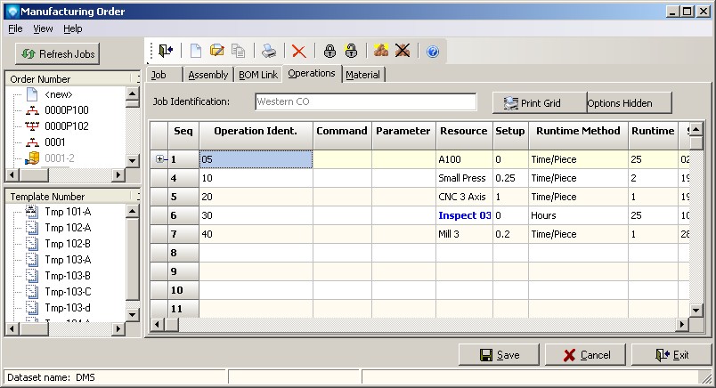Click the exit door toolbar icon
The height and width of the screenshot is (388, 716).
point(167,52)
